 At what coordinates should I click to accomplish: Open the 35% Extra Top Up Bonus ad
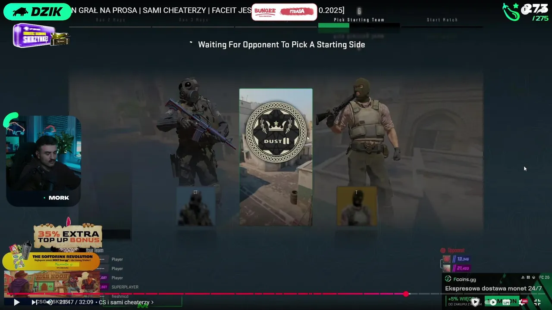coord(68,236)
